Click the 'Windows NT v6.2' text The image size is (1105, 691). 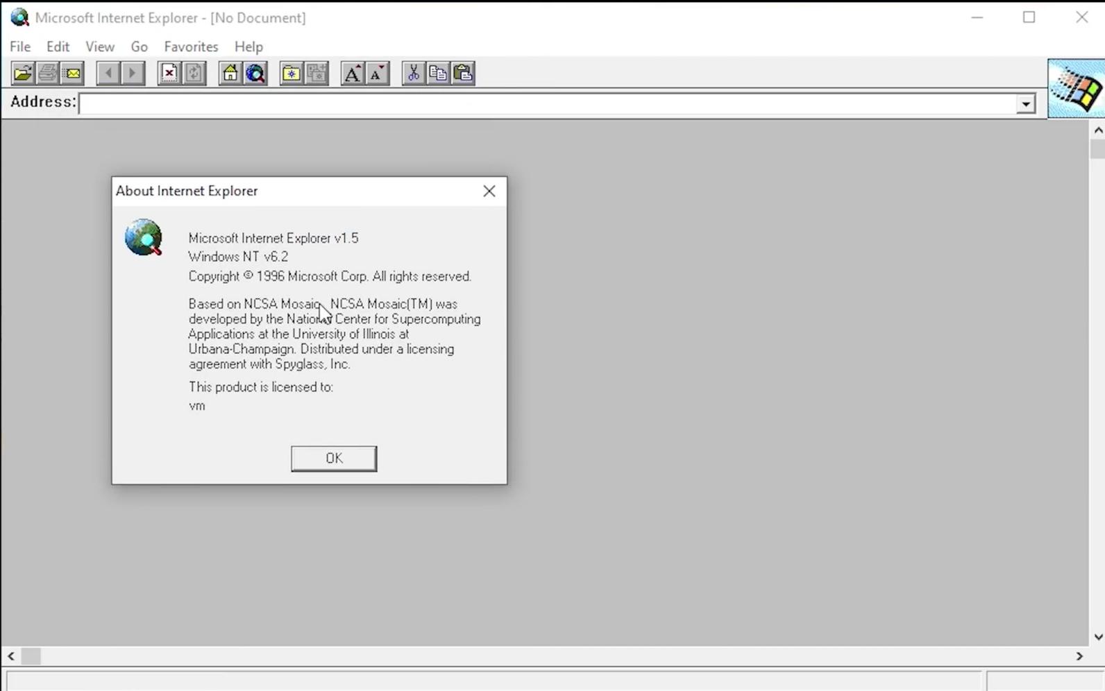(x=238, y=257)
